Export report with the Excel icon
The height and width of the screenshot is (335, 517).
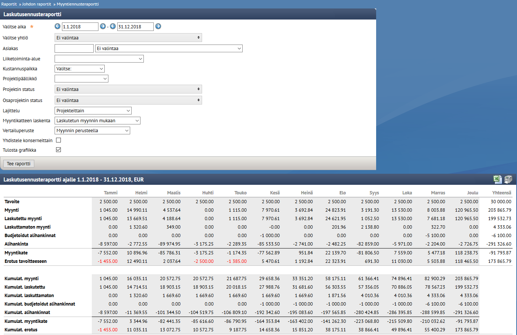497,179
